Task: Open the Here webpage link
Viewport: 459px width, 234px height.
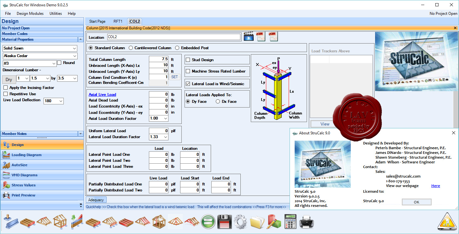Action: click(x=436, y=186)
